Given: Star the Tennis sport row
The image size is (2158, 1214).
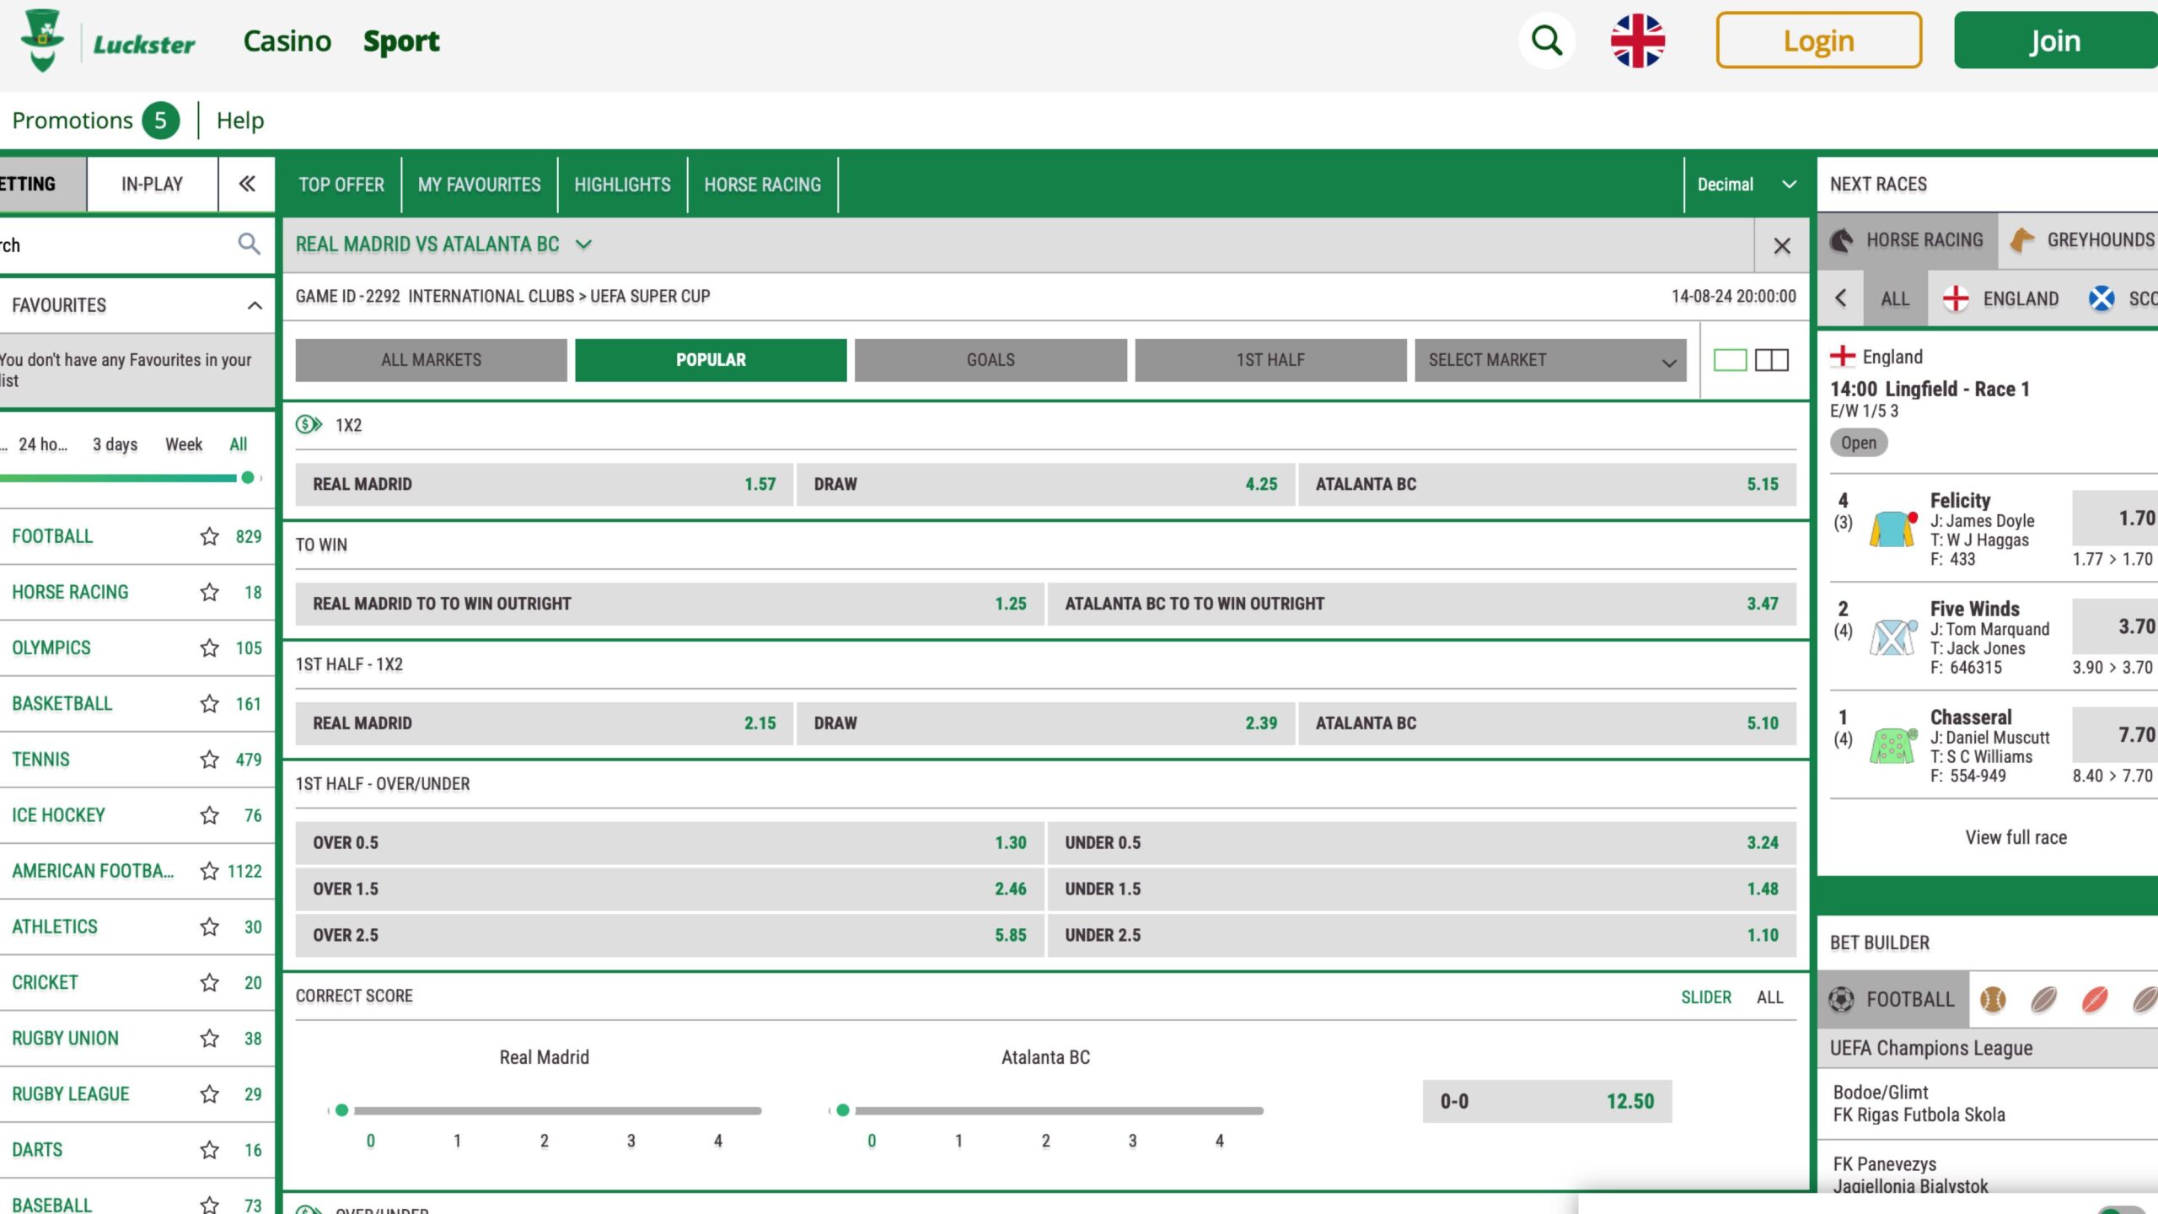Looking at the screenshot, I should tap(209, 760).
